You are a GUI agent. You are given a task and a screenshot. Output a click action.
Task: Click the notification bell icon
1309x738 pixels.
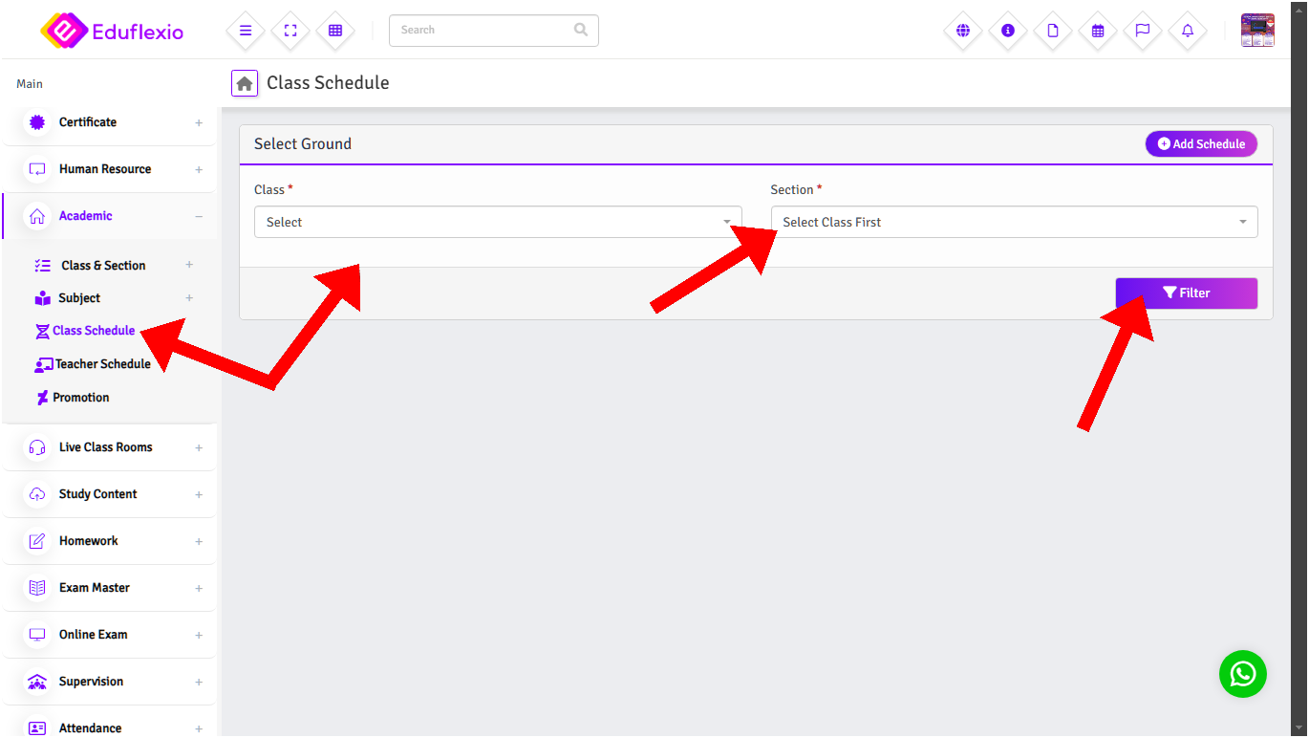(1188, 31)
